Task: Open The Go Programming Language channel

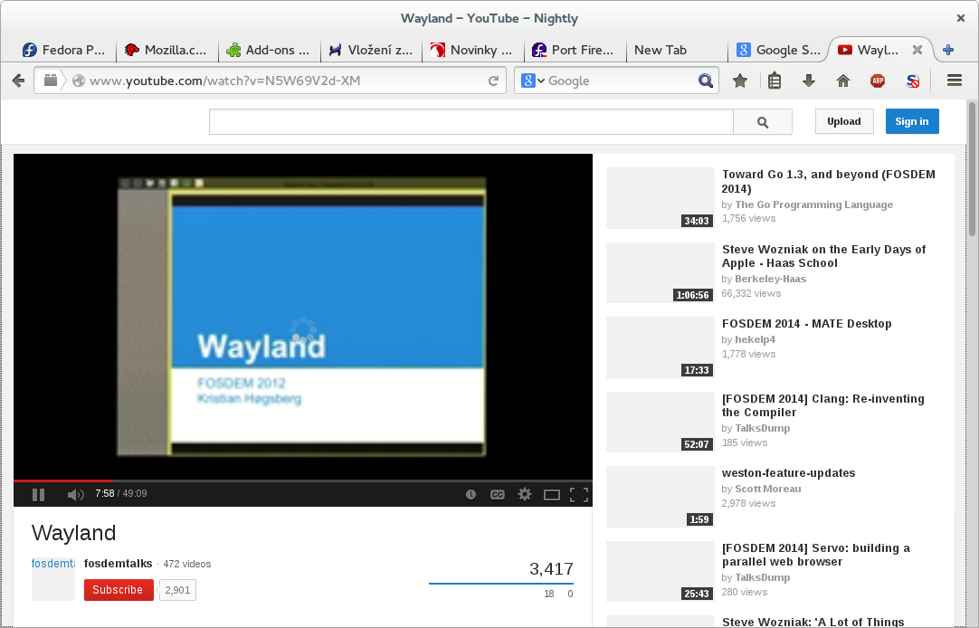Action: [814, 205]
